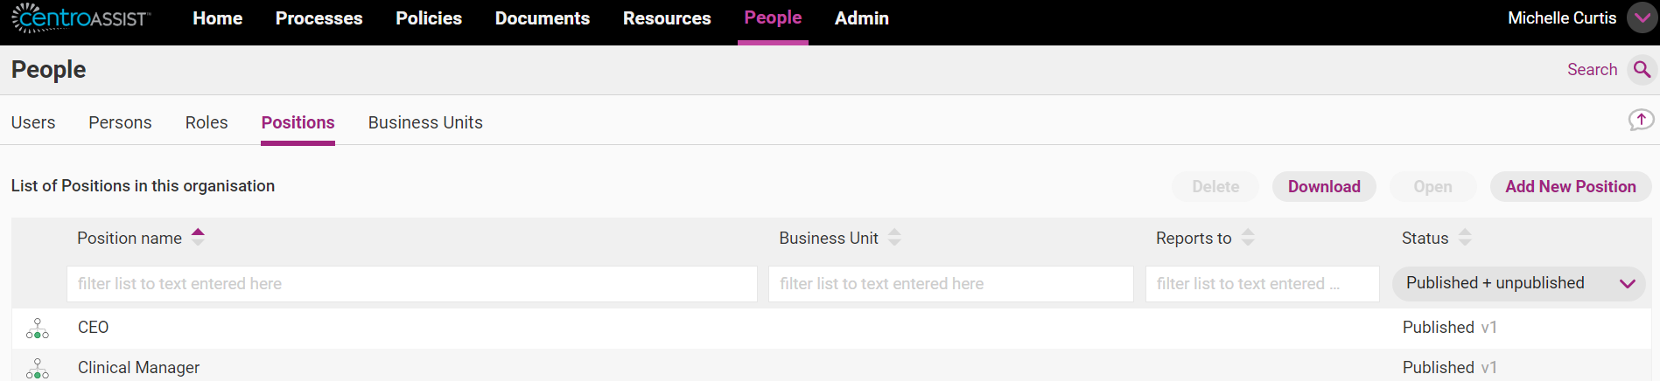Sort by Reports to arrow icon
The height and width of the screenshot is (381, 1660).
pos(1248,237)
